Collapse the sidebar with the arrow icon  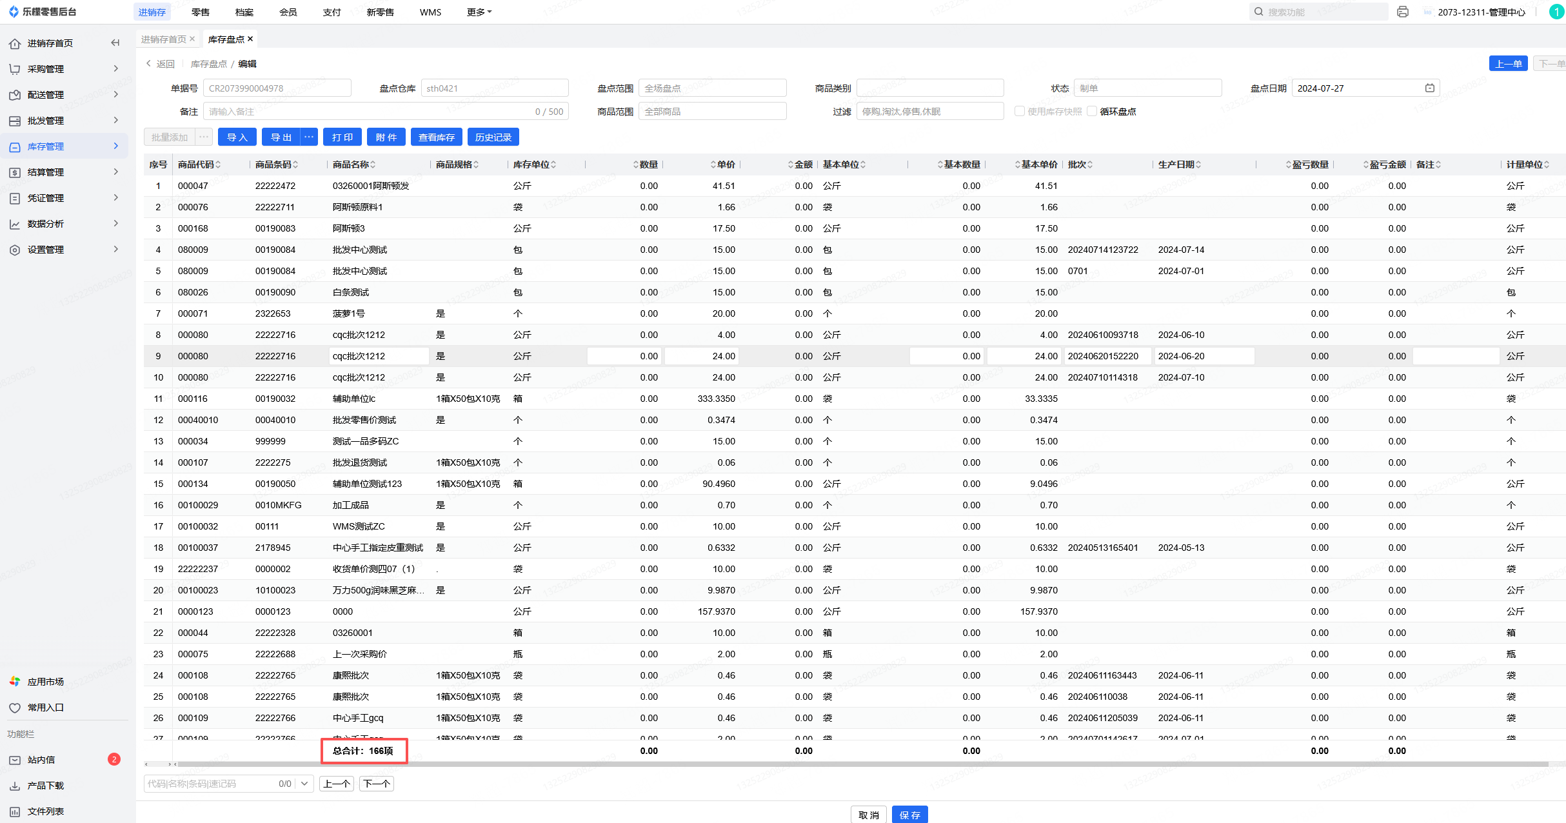[x=115, y=43]
